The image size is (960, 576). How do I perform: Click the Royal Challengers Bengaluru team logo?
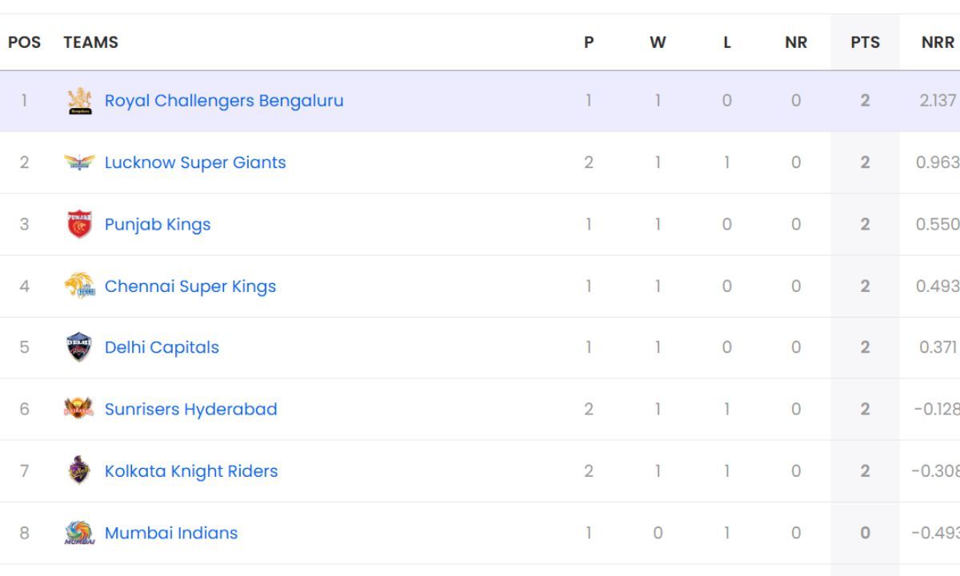(79, 101)
